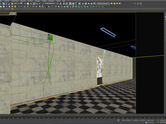
Task: Toggle Spinner Snap
Action: (x=40, y=4)
